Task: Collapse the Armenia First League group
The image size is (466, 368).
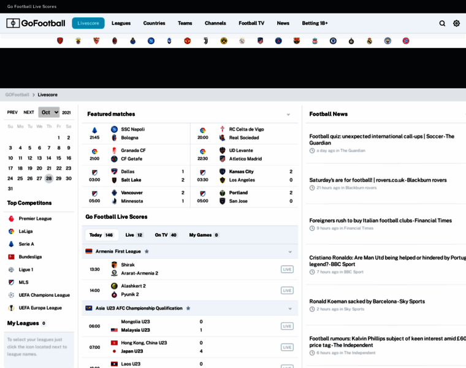Action: coord(290,252)
